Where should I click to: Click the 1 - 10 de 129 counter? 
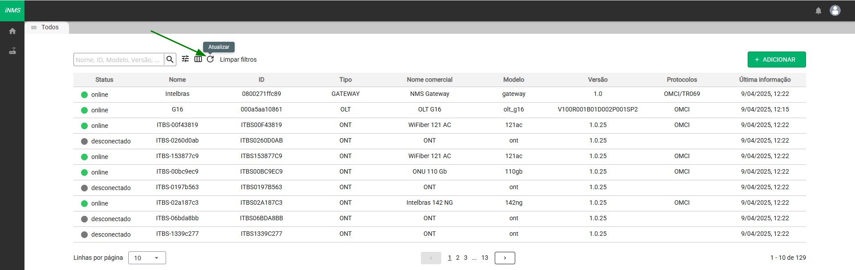(788, 258)
